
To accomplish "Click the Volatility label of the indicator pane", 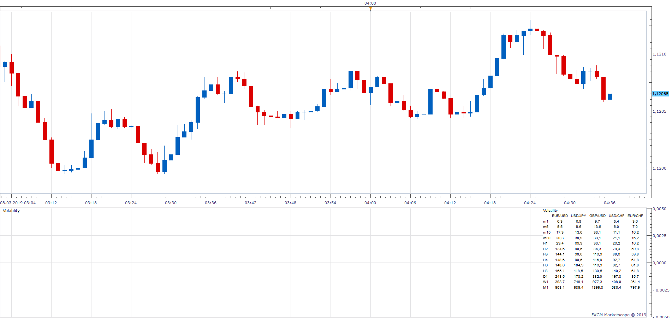I will (x=11, y=211).
